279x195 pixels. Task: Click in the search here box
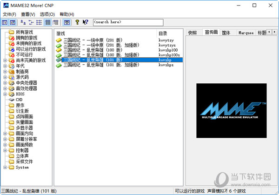click(x=128, y=22)
